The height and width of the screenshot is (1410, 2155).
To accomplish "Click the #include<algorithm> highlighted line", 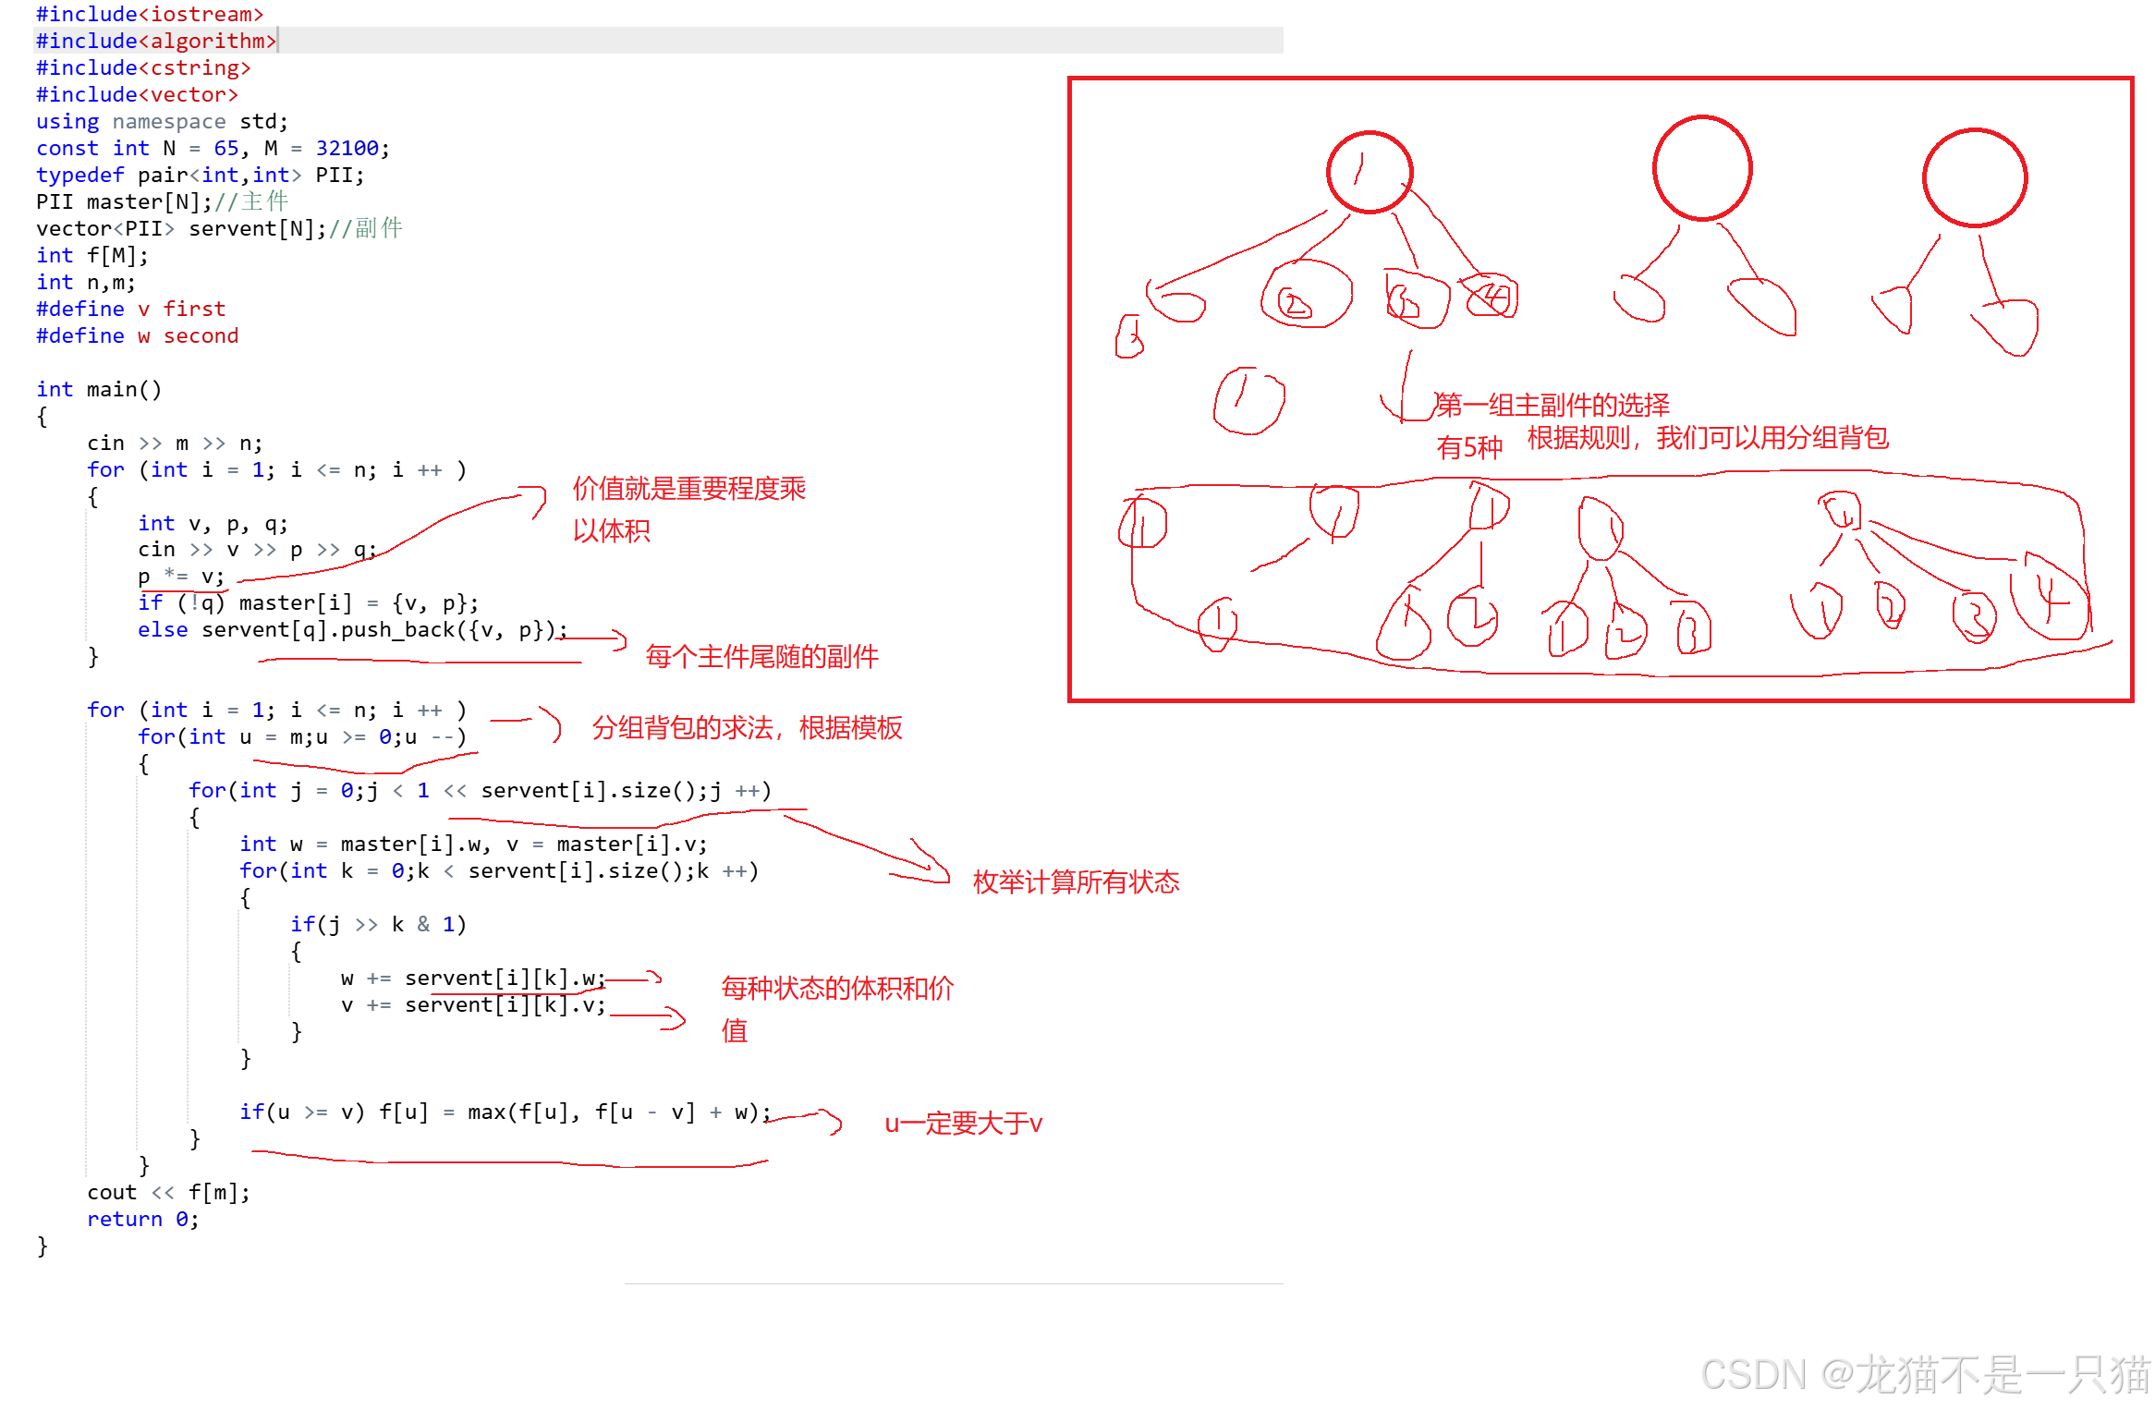I will [155, 41].
